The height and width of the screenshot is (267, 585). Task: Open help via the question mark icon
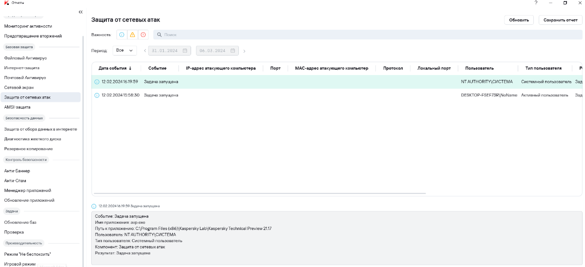[536, 3]
